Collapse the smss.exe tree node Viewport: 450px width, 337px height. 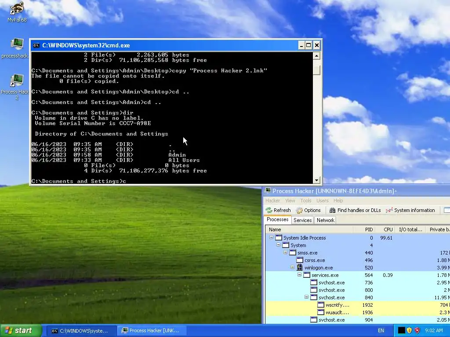[x=285, y=252]
